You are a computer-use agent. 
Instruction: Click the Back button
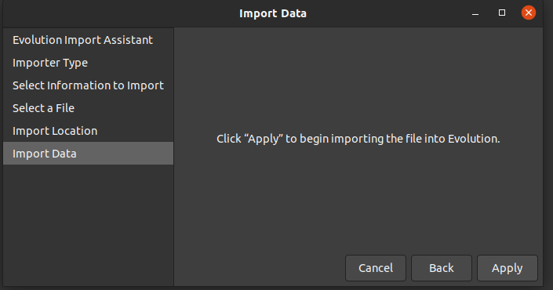[x=441, y=268]
